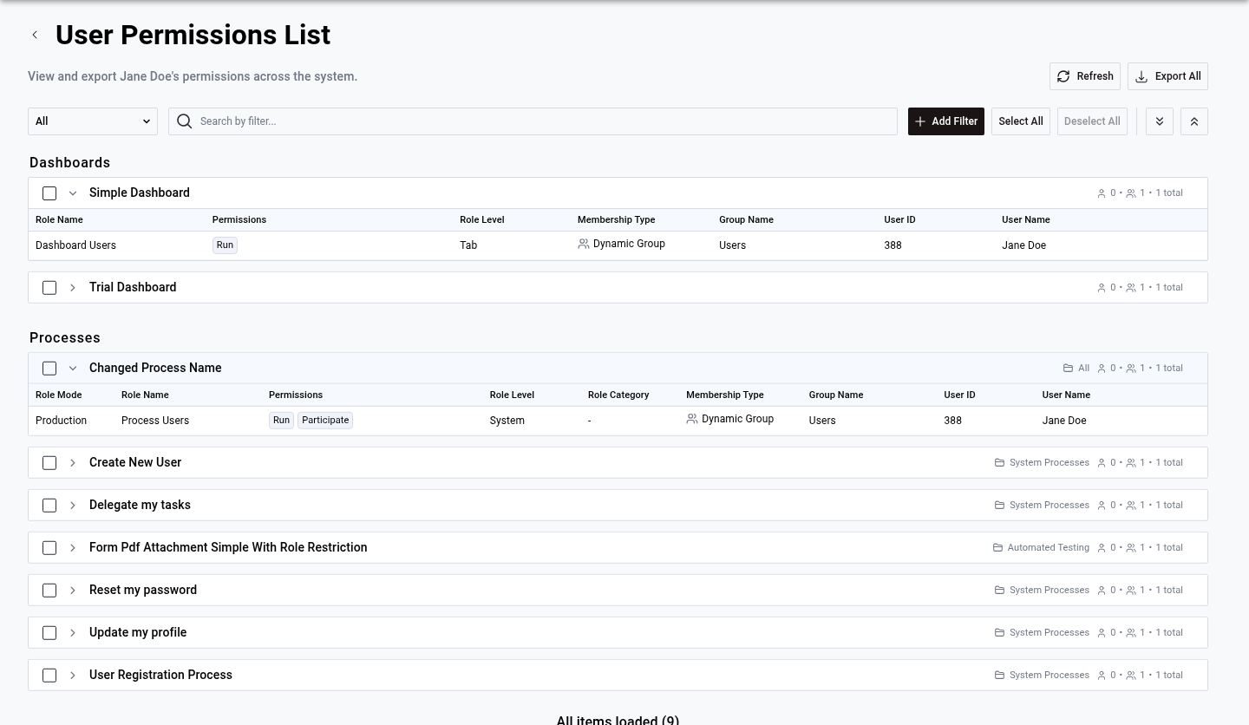Click folder icon next to Automated Testing label

pyautogui.click(x=997, y=547)
